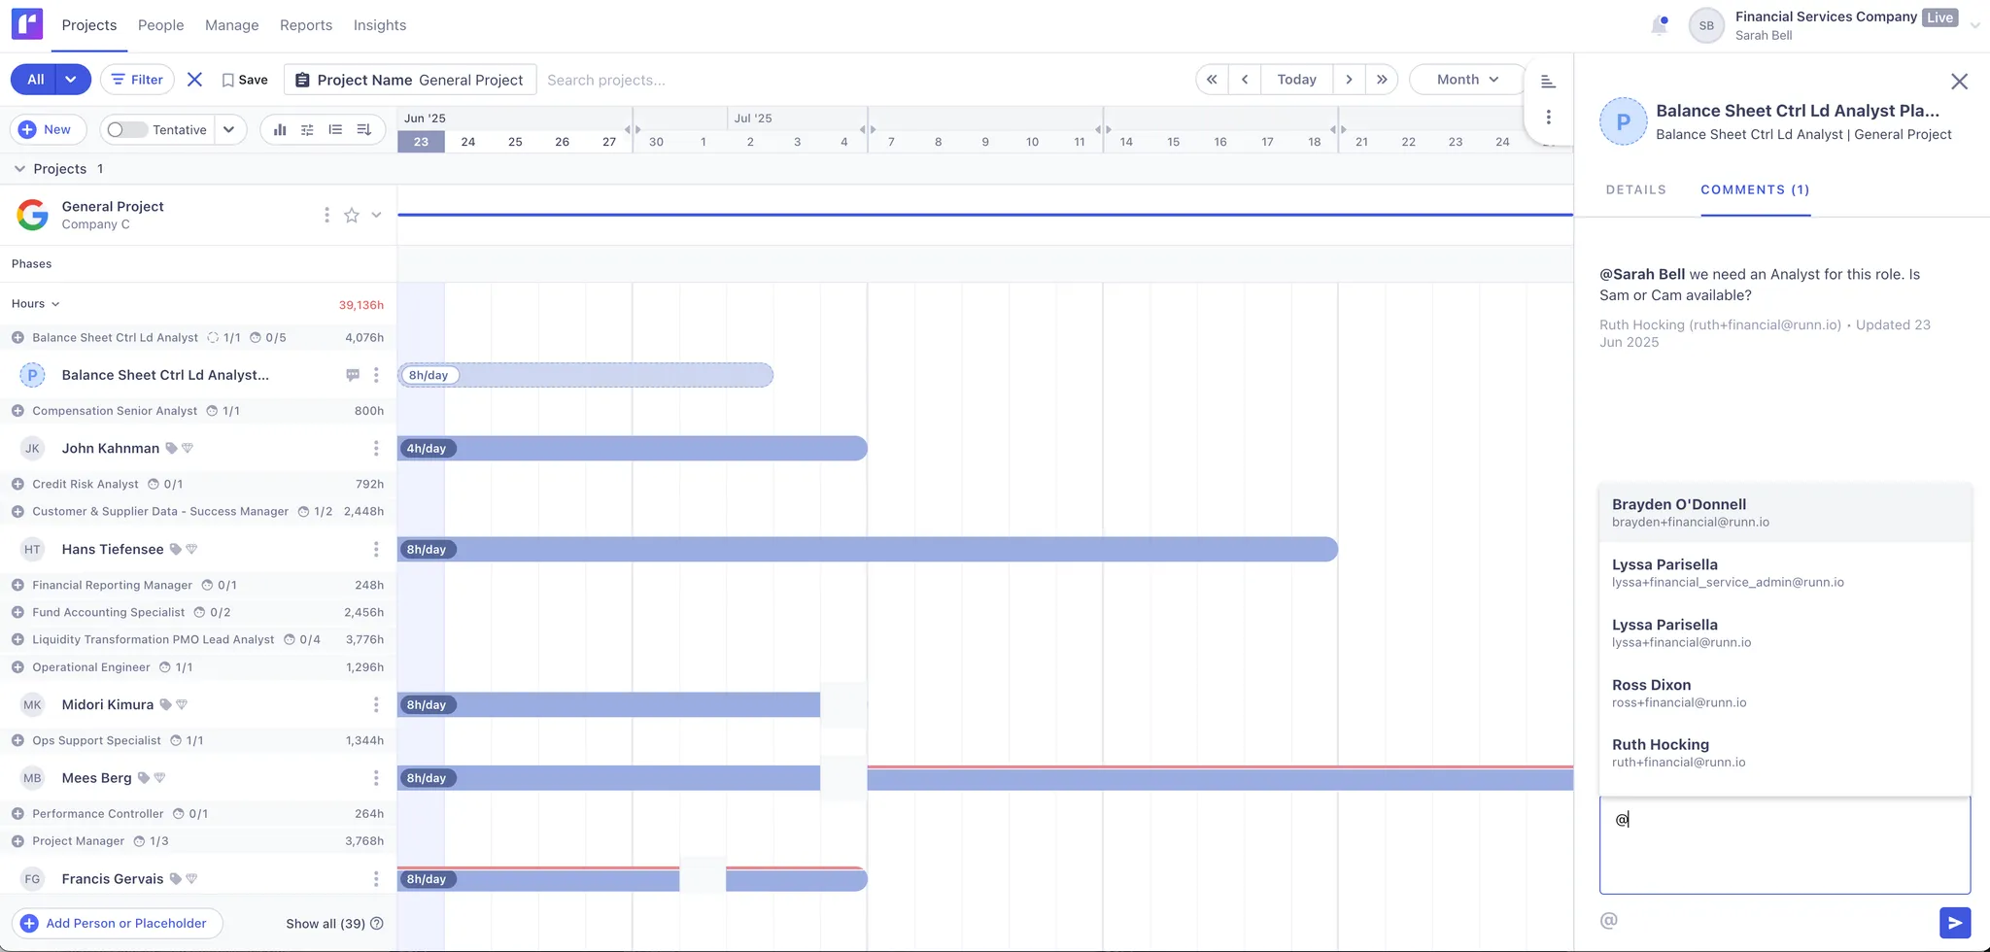Open the All dropdown arrow
This screenshot has width=1990, height=952.
click(71, 80)
